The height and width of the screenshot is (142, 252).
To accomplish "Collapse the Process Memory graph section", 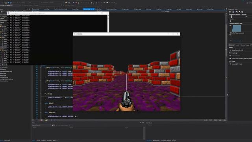I will click(x=229, y=24).
